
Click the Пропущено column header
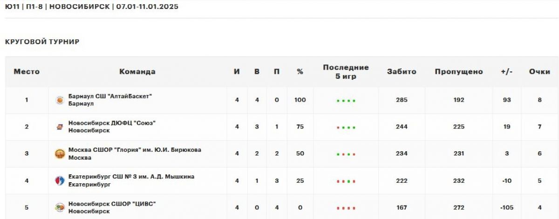pos(459,72)
